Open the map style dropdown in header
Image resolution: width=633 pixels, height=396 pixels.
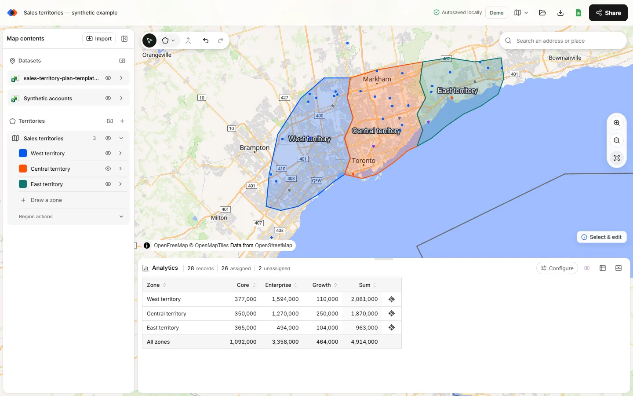[x=521, y=13]
